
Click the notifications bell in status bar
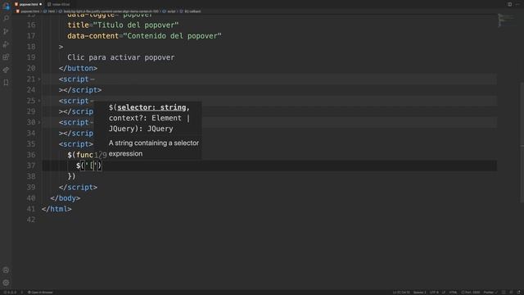tap(519, 293)
